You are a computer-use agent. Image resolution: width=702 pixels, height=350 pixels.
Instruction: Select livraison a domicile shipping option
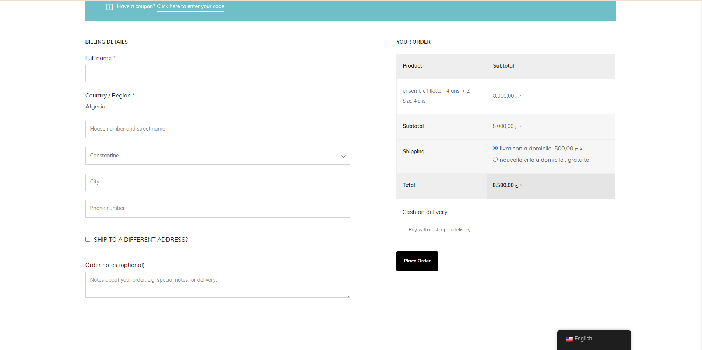pos(495,148)
